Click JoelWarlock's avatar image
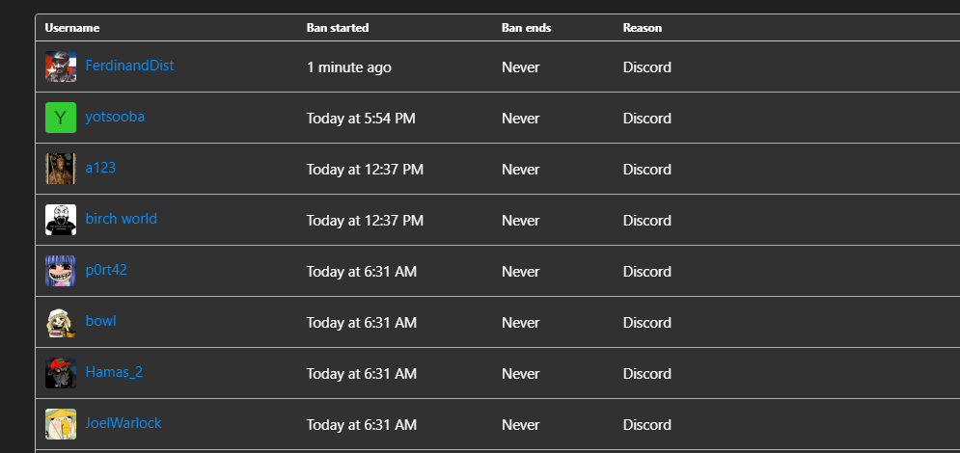The height and width of the screenshot is (453, 960). point(61,424)
